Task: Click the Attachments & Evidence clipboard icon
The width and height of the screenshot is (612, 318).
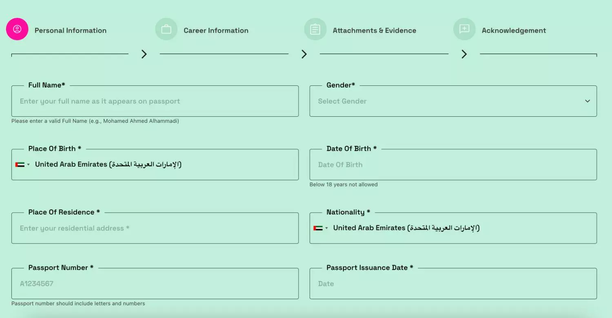Action: pyautogui.click(x=315, y=29)
